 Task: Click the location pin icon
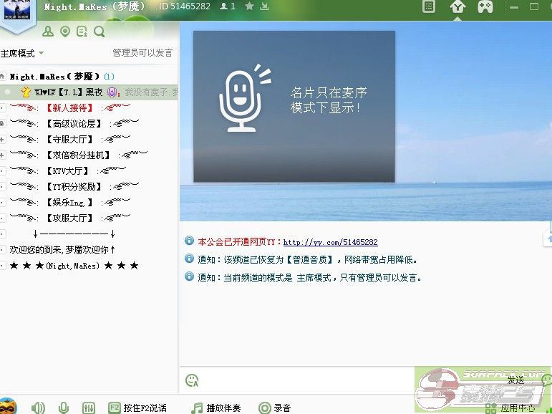pos(65,32)
